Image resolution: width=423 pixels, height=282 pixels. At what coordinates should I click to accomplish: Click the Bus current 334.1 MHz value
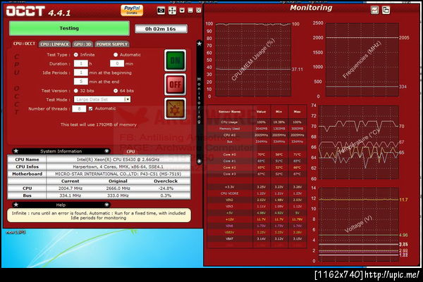[x=70, y=196]
